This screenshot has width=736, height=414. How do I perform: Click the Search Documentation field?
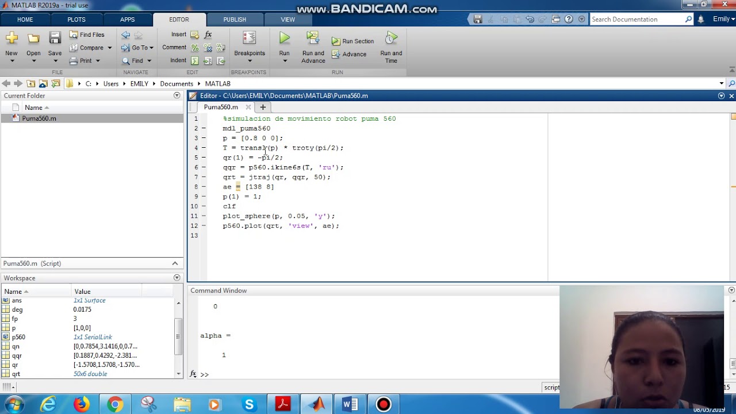(x=637, y=19)
